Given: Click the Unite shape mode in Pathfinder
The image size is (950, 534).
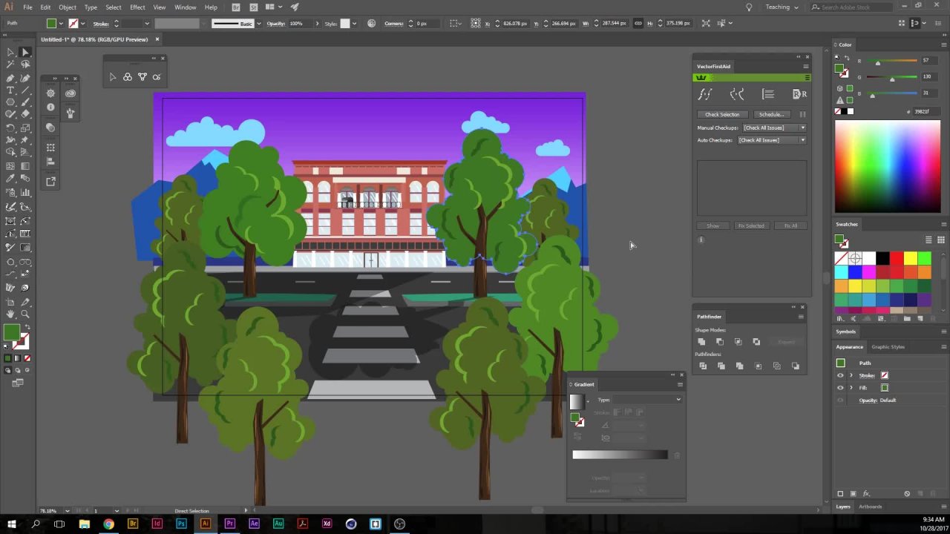Looking at the screenshot, I should point(701,342).
